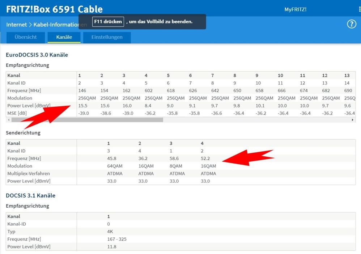The height and width of the screenshot is (254, 361).
Task: Click the MSE value -36.6
Action: pos(217,113)
